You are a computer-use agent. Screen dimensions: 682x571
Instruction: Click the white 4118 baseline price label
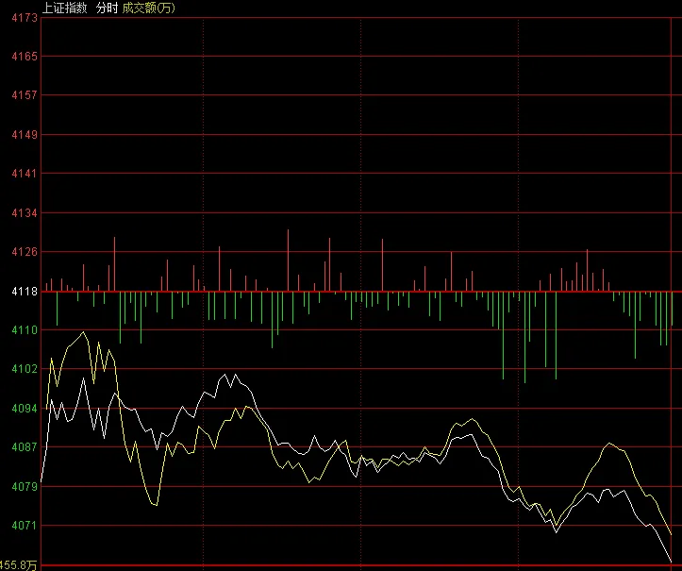tap(25, 291)
